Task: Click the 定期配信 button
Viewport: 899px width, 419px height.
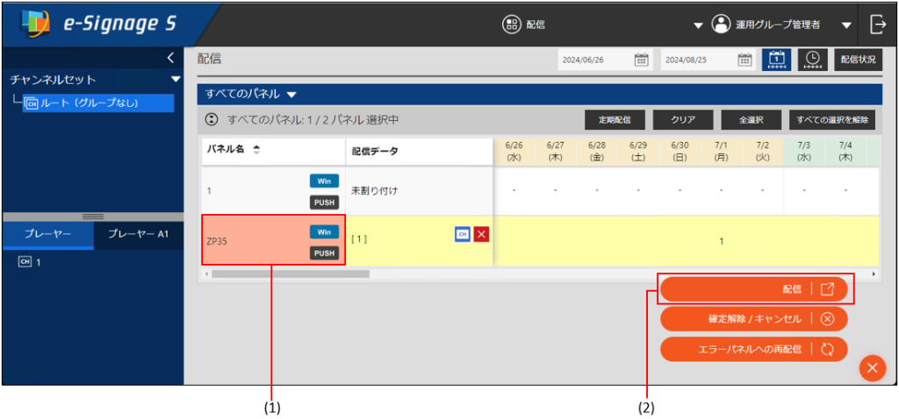Action: 615,120
